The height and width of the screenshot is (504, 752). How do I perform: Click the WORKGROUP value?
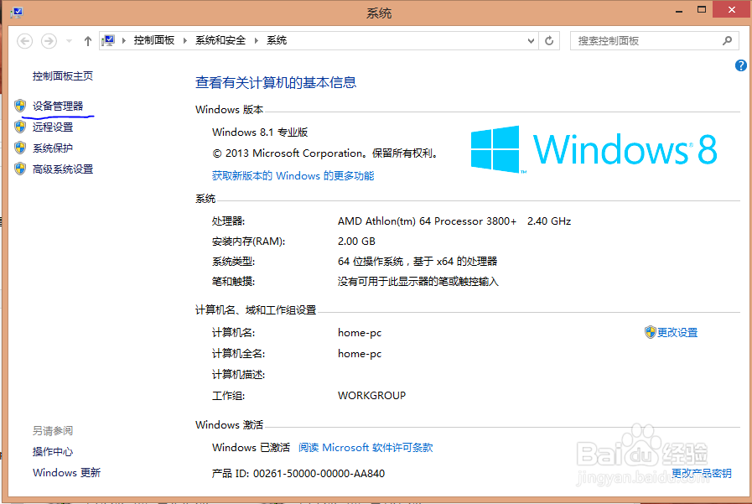pyautogui.click(x=371, y=396)
